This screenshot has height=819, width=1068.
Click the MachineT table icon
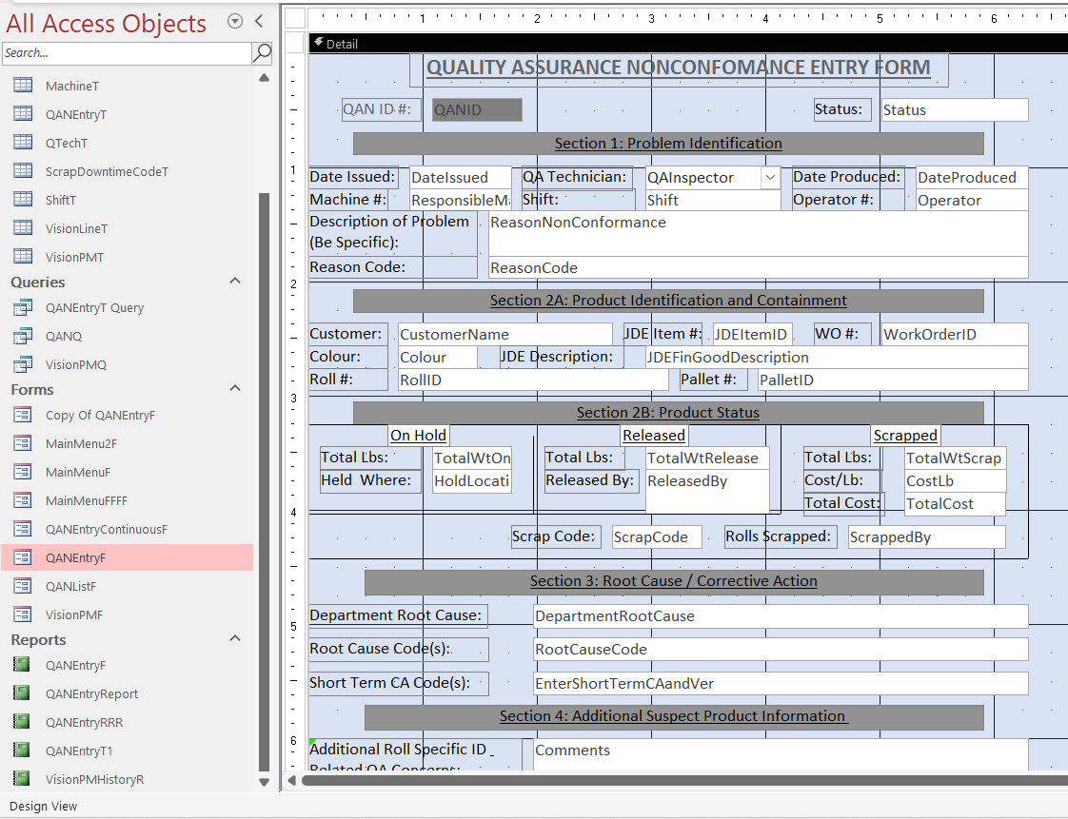(x=23, y=85)
